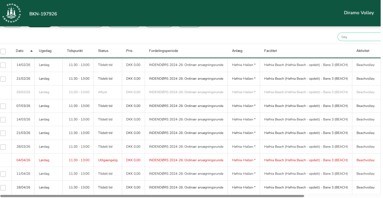Toggle the select-all checkbox in table header
Viewport: 383px width, 198px height.
[3, 51]
